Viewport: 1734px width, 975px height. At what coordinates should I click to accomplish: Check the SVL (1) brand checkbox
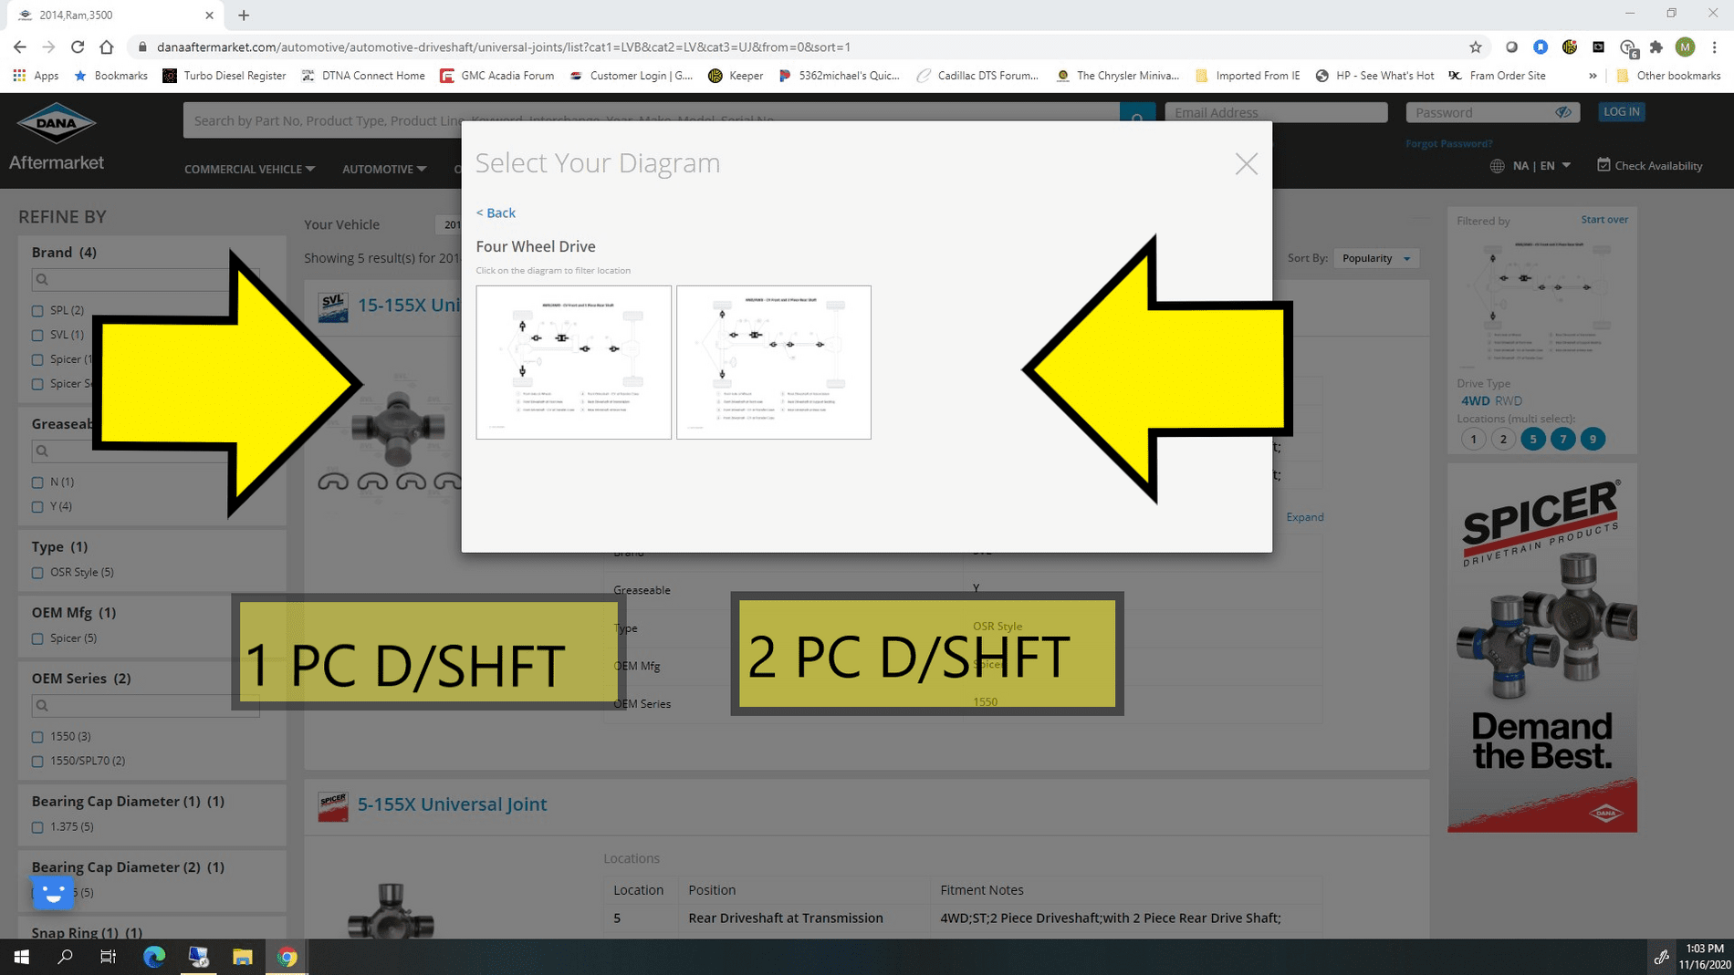point(37,336)
